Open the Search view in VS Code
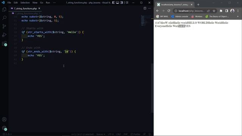Viewport: 242px width, 136px height. pos(4,18)
